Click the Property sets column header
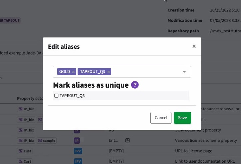Viewport: 241px width, 164px height. click(30, 99)
